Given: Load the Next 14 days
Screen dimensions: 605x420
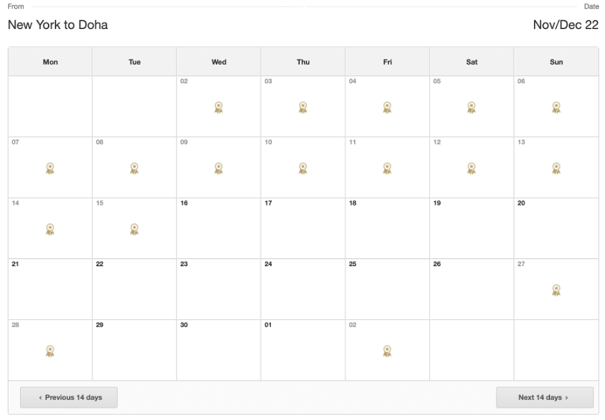Looking at the screenshot, I should tap(544, 397).
